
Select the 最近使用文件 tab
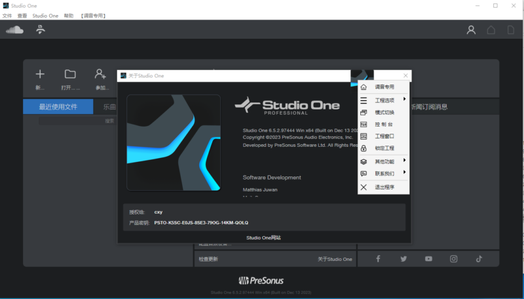pyautogui.click(x=58, y=107)
